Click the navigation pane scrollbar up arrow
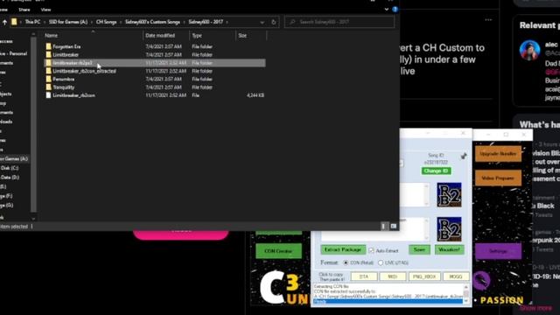The height and width of the screenshot is (315, 560). point(33,35)
